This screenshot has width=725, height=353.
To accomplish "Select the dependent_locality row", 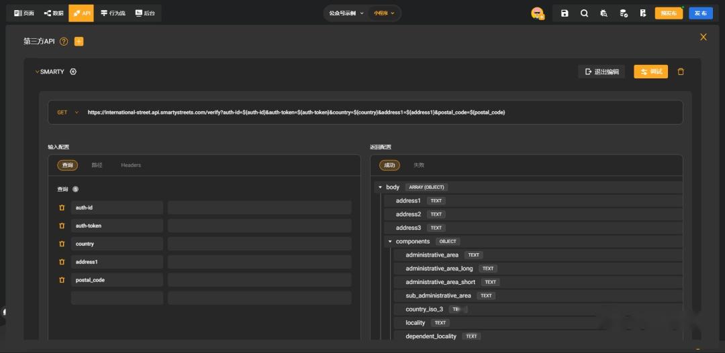I will 538,336.
